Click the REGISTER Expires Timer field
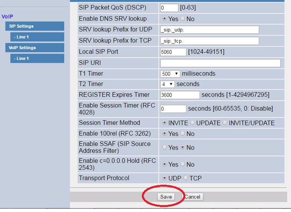This screenshot has width=291, height=212. pyautogui.click(x=180, y=95)
